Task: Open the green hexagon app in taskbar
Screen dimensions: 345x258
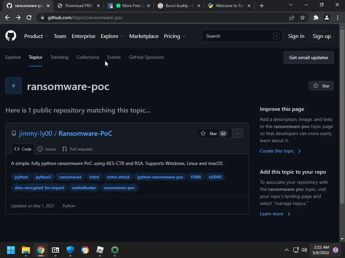Action: [115, 250]
